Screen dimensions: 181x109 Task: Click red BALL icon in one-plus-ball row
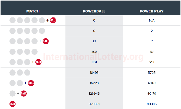24,94
